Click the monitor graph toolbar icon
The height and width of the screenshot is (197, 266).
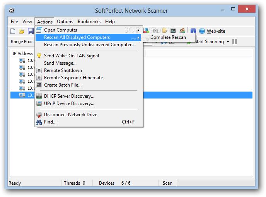click(173, 31)
